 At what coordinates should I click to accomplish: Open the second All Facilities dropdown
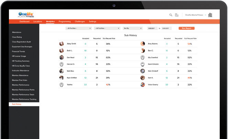click(x=107, y=28)
